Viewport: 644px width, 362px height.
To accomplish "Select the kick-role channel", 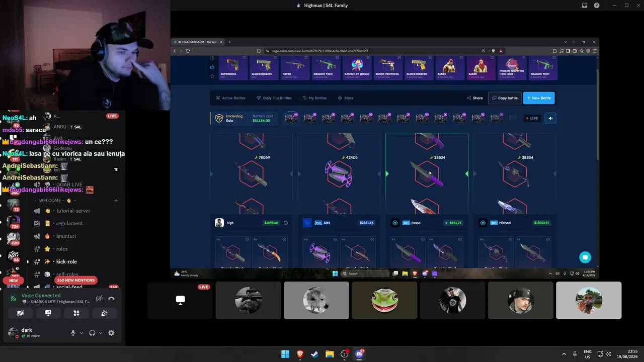I will point(66,261).
